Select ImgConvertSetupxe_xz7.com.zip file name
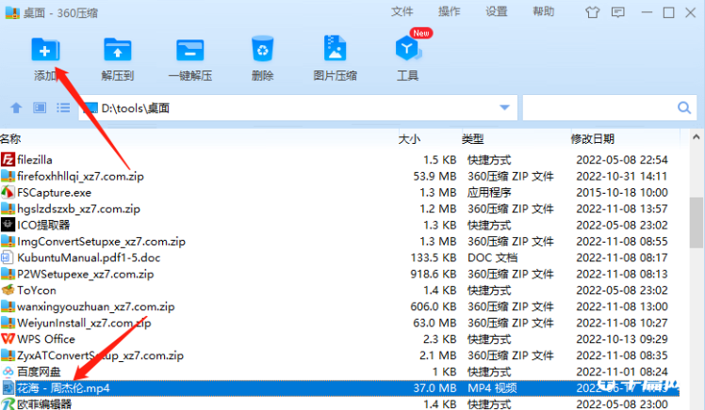This screenshot has width=705, height=410. (101, 242)
